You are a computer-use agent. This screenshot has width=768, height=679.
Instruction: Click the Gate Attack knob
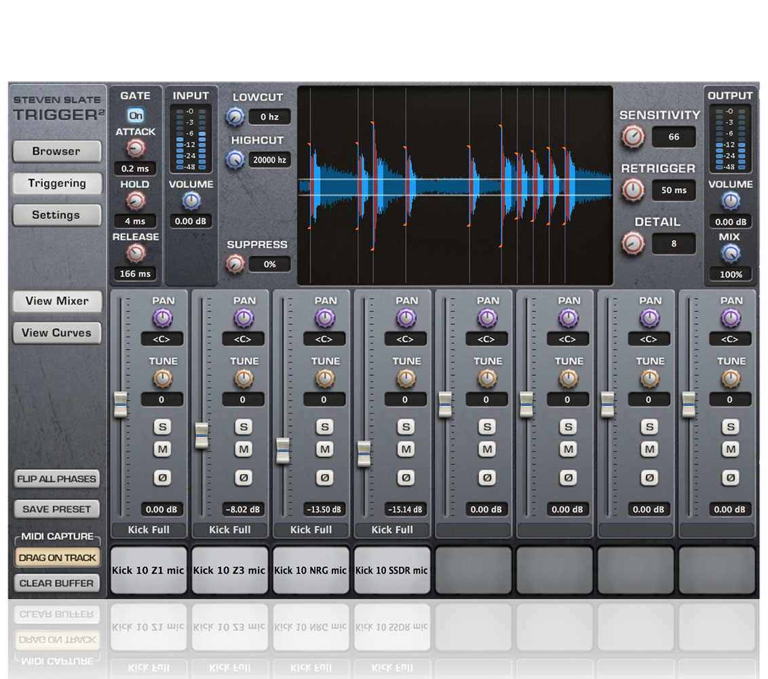point(136,148)
